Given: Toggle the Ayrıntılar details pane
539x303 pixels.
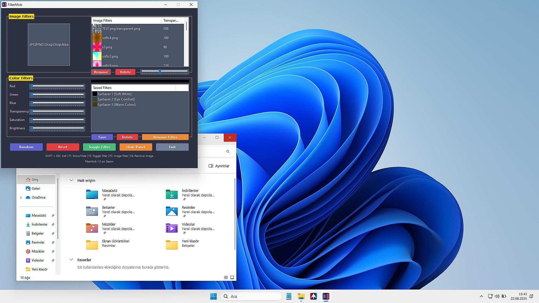Looking at the screenshot, I should click(219, 166).
